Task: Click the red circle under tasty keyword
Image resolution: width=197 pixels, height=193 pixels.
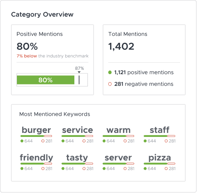Action: click(84, 169)
